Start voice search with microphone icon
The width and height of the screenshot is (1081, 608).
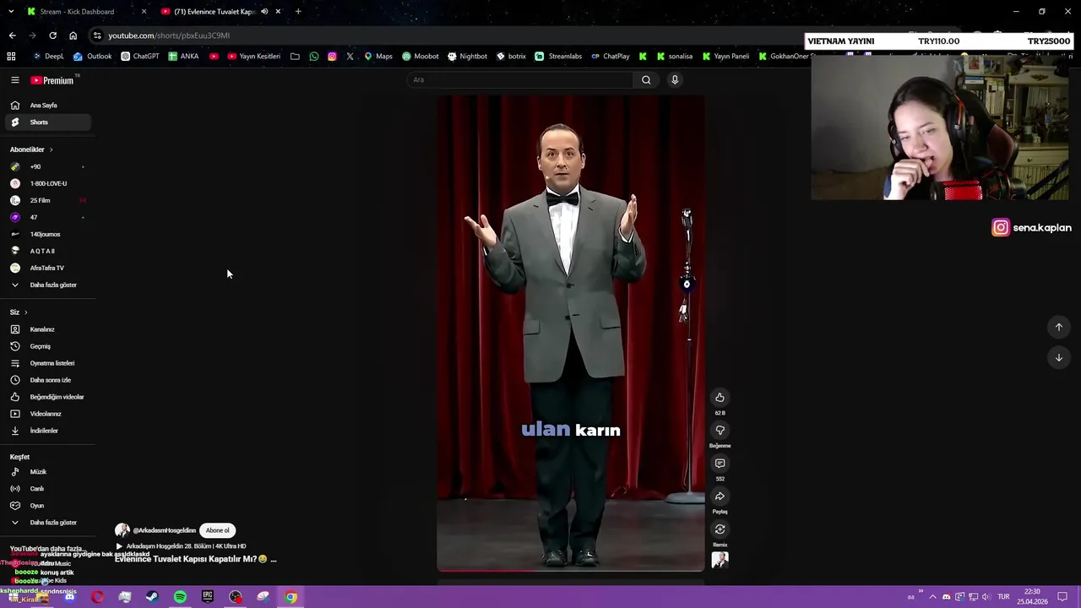[x=674, y=79]
